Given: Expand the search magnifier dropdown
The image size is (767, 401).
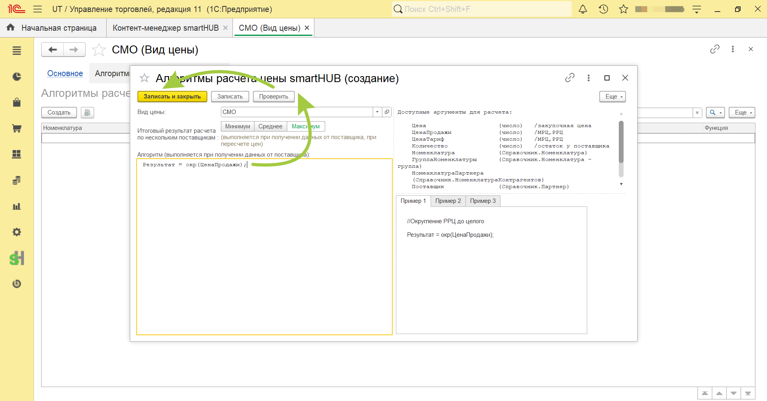Looking at the screenshot, I should click(715, 112).
